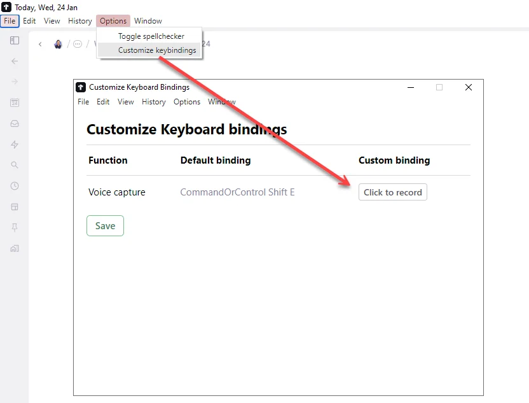Open the user avatar in breadcrumb
The height and width of the screenshot is (403, 529).
point(58,45)
